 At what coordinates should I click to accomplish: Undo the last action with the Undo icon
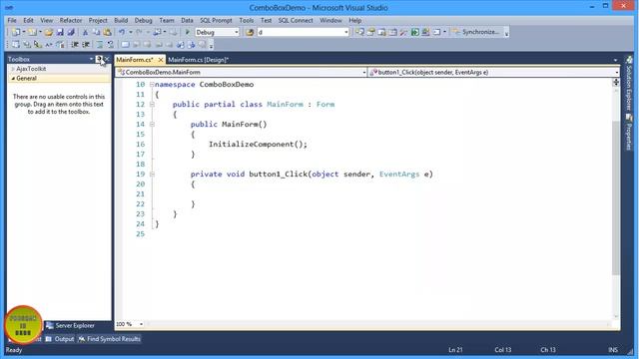pyautogui.click(x=122, y=32)
